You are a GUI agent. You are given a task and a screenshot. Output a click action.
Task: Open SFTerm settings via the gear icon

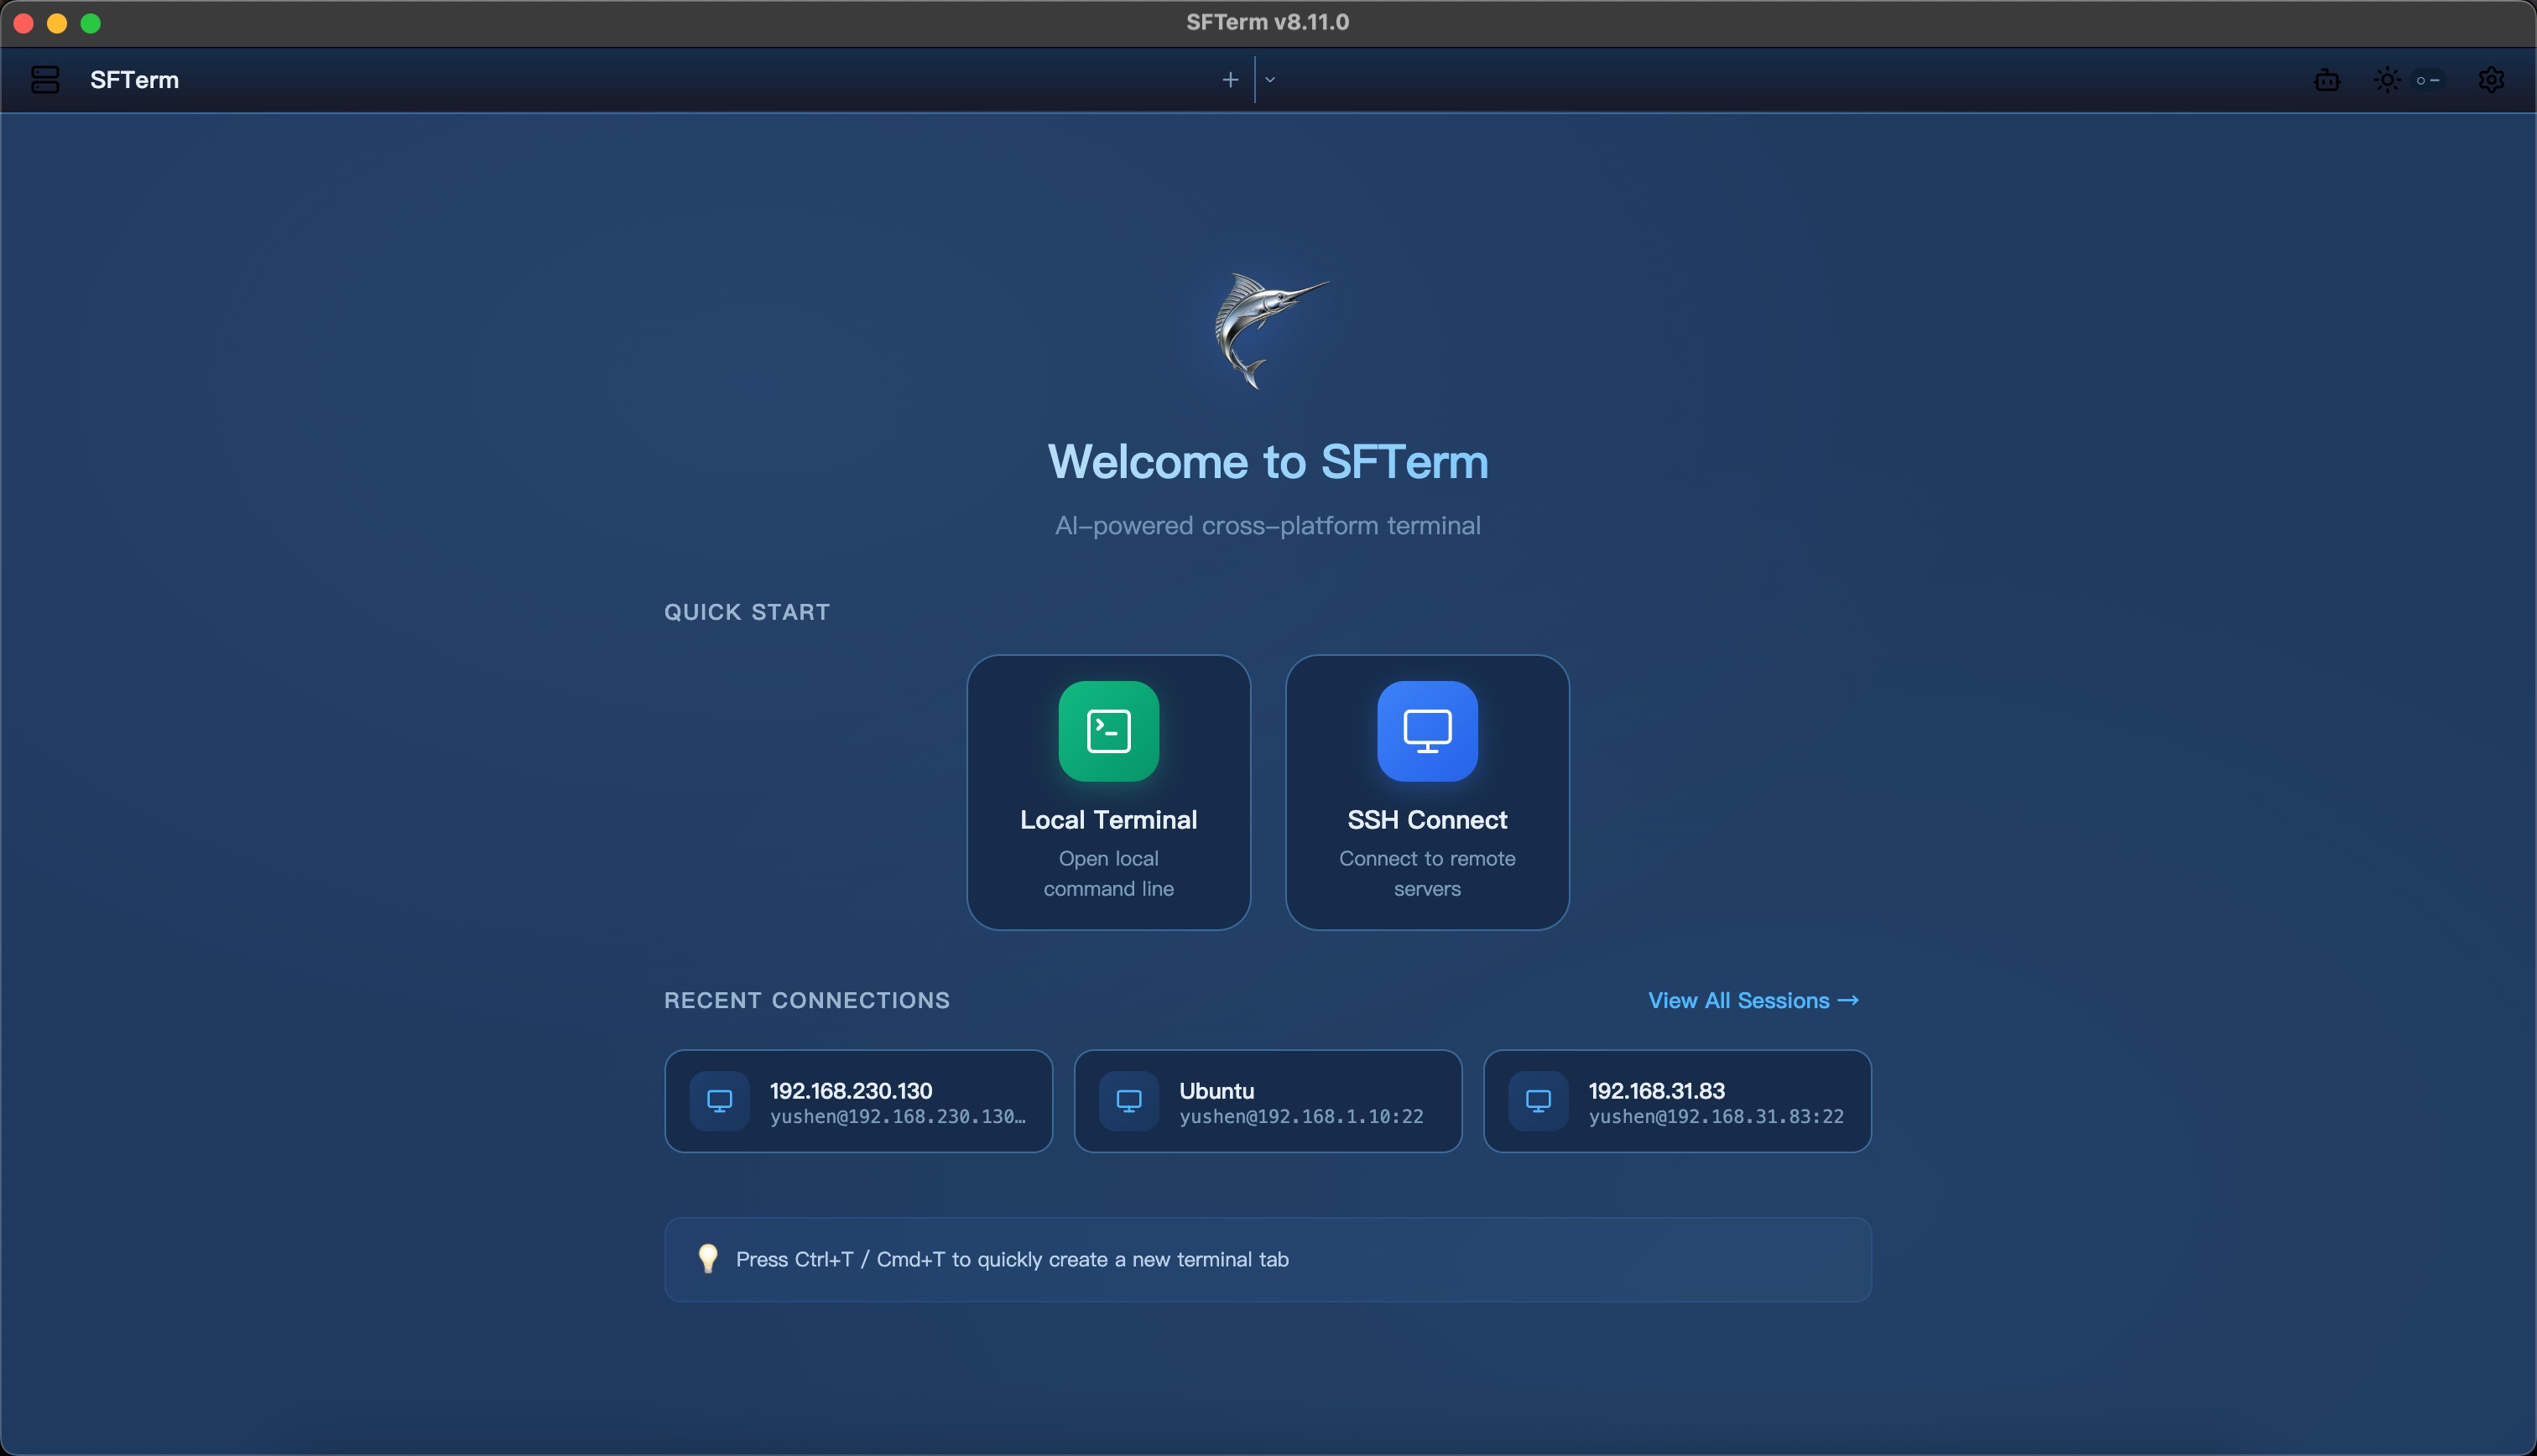[2492, 80]
